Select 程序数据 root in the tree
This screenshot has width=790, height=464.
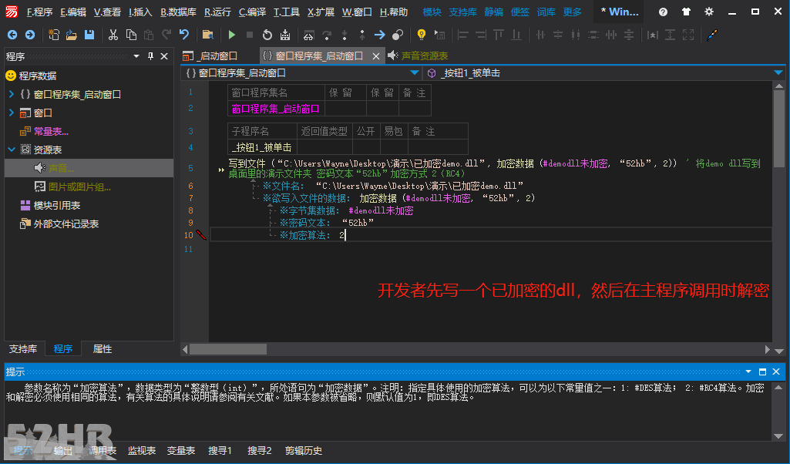(32, 76)
